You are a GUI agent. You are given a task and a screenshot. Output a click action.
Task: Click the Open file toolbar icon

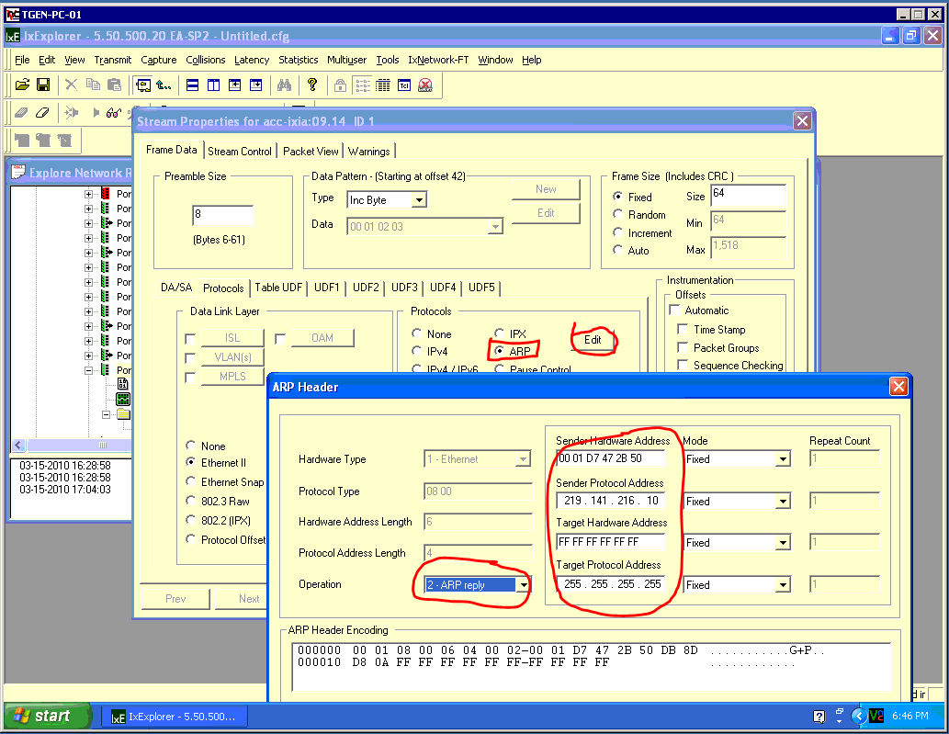coord(22,85)
